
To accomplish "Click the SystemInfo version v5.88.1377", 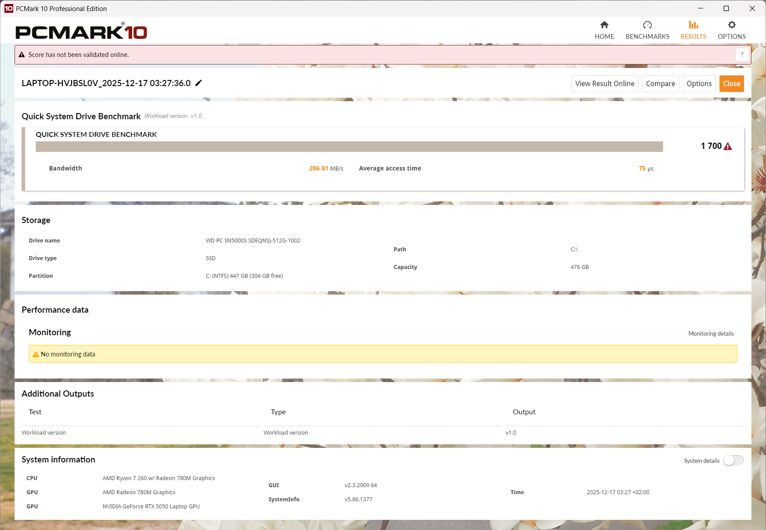I will coord(358,500).
